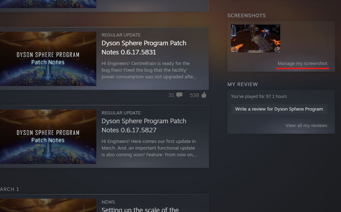
Task: Click patch notes image for 0.6.17.5827
Action: (48, 137)
